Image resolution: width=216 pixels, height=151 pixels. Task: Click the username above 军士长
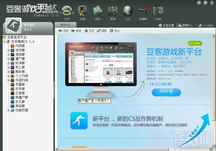click(x=29, y=25)
